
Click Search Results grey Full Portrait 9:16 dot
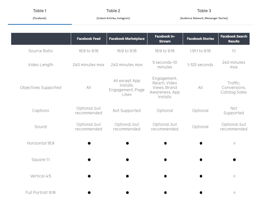coord(234,193)
